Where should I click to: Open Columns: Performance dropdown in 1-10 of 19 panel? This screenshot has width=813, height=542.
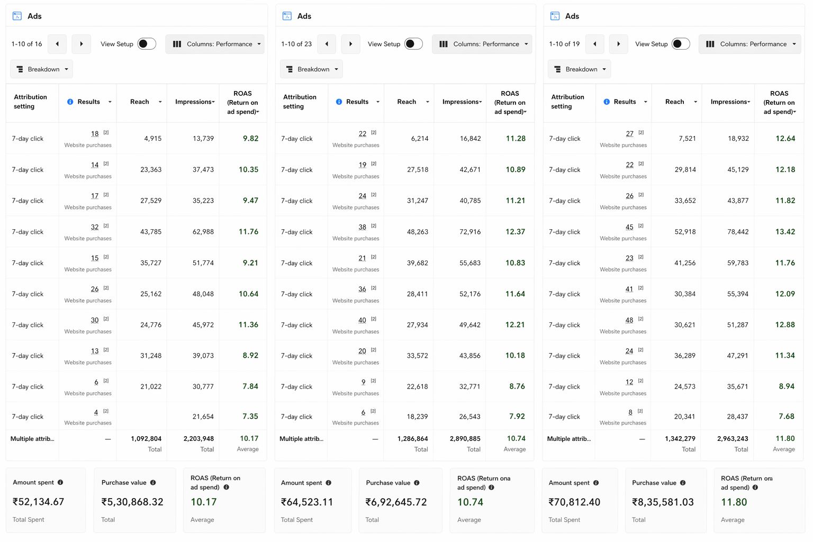749,44
